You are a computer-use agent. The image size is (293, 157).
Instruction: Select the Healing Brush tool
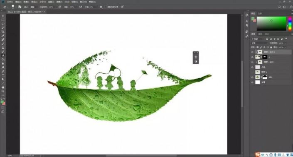pos(3,40)
